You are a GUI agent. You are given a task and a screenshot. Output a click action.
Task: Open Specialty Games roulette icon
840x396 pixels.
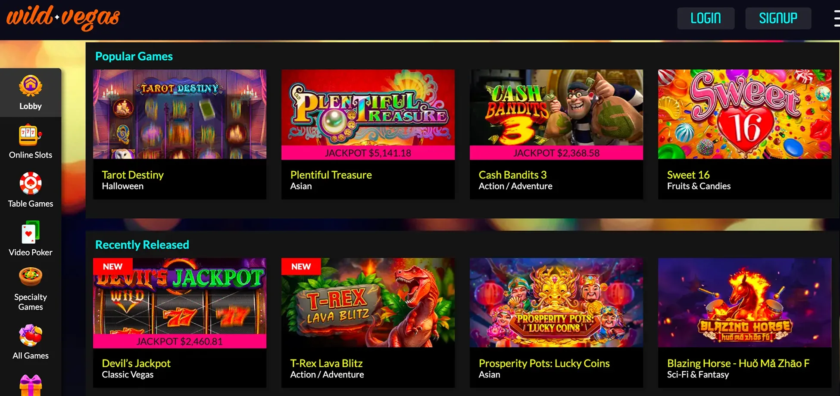[30, 277]
